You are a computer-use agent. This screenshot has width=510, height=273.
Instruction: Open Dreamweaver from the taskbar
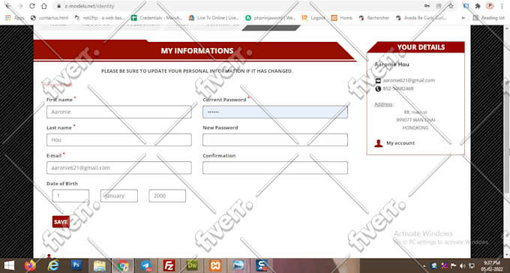(192, 265)
